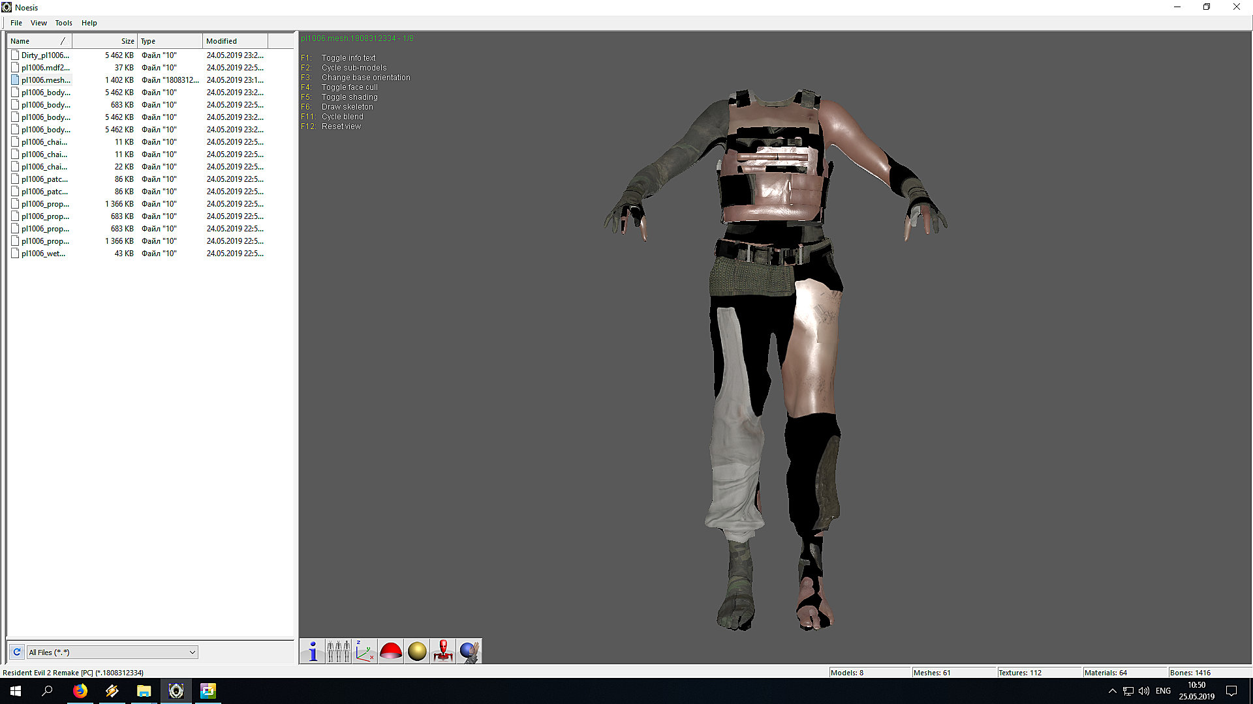Click the Materials: 64 status bar entry

click(1124, 673)
